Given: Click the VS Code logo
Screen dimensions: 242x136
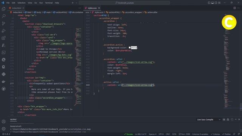Looking at the screenshot, I should coord(3,3).
